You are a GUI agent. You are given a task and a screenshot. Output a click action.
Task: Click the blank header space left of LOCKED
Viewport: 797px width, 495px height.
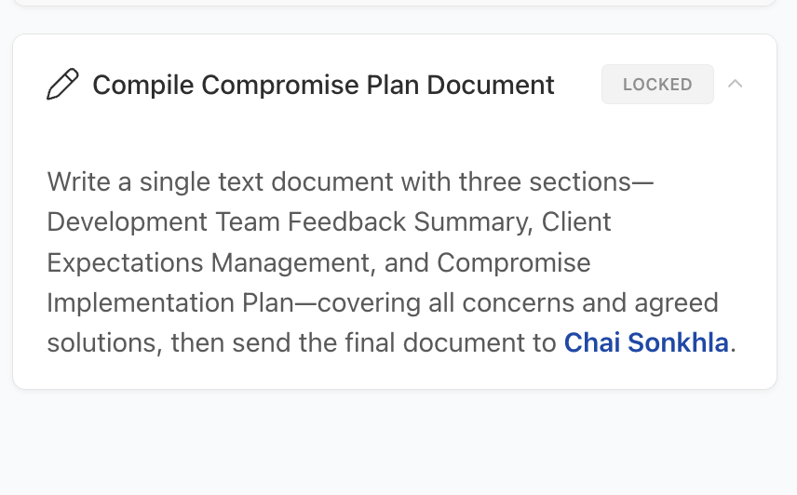click(x=577, y=85)
